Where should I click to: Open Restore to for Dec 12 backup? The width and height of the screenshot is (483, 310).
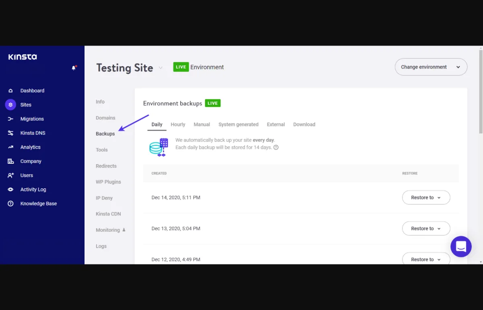[x=426, y=259]
